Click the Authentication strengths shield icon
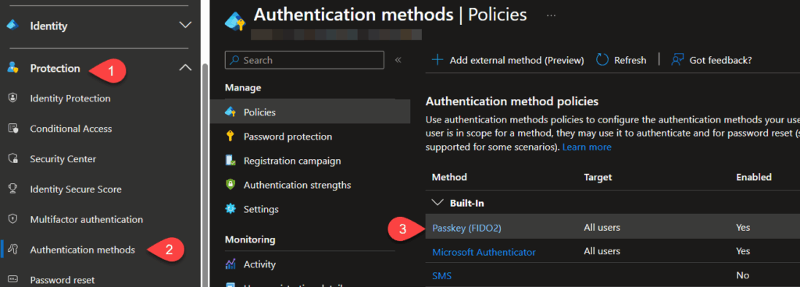Image resolution: width=800 pixels, height=287 pixels. tap(230, 185)
